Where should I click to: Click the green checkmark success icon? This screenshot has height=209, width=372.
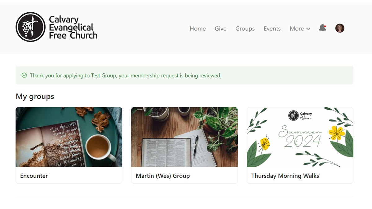24,75
